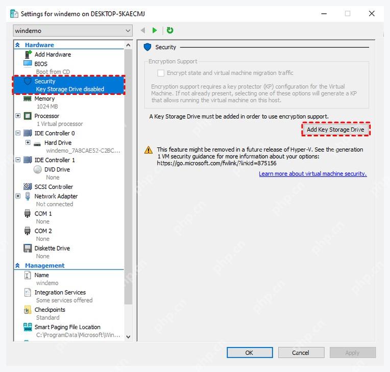This screenshot has height=372, width=390.
Task: Click the green start arrow
Action: 155,30
